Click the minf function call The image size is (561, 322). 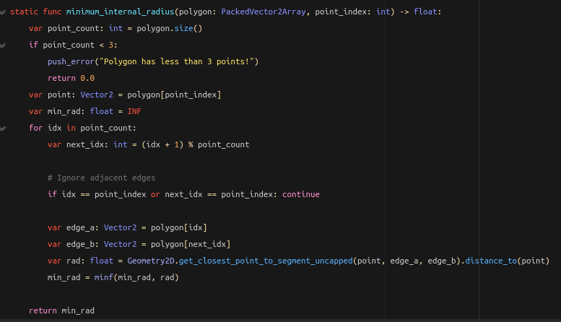click(104, 277)
